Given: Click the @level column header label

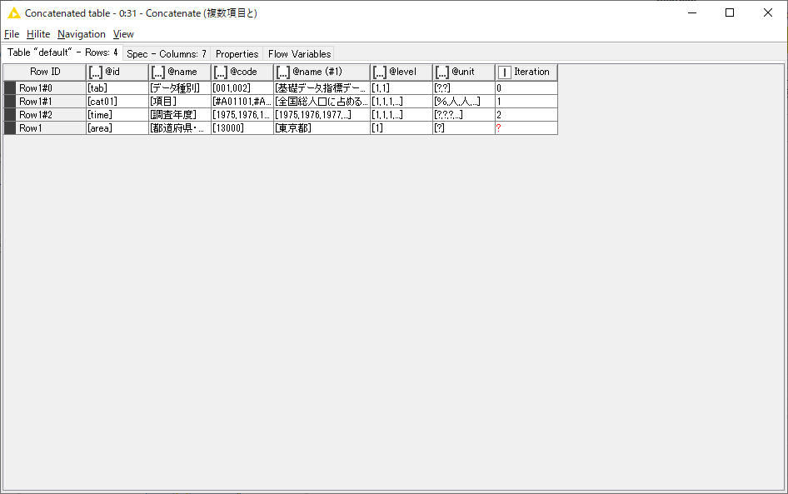Looking at the screenshot, I should [x=402, y=72].
